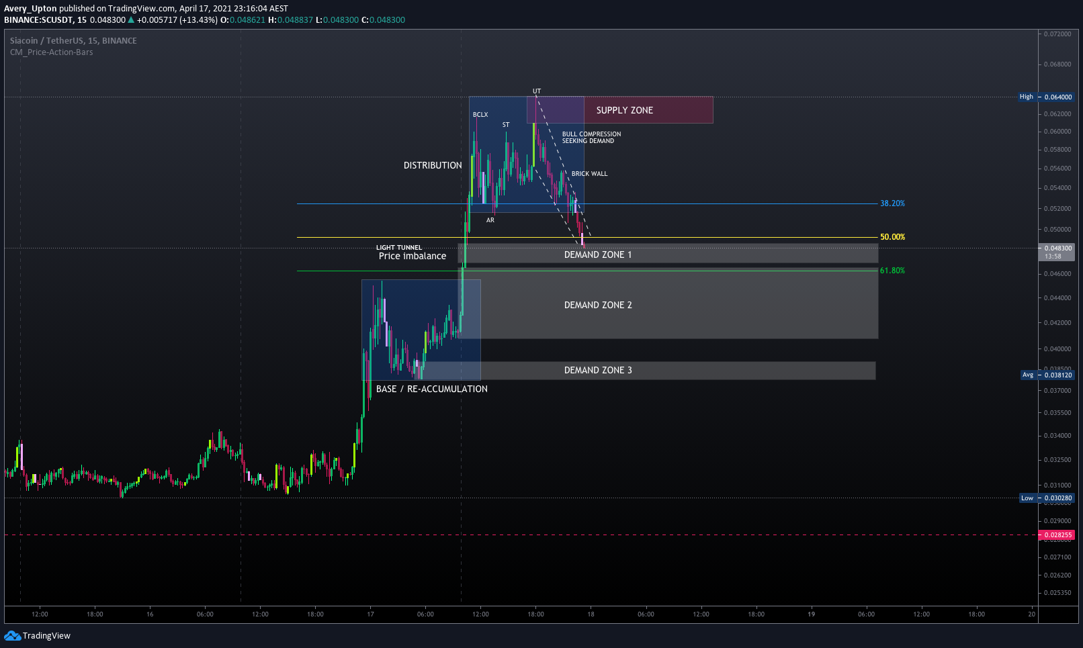Click the ST annotation label

coord(506,125)
